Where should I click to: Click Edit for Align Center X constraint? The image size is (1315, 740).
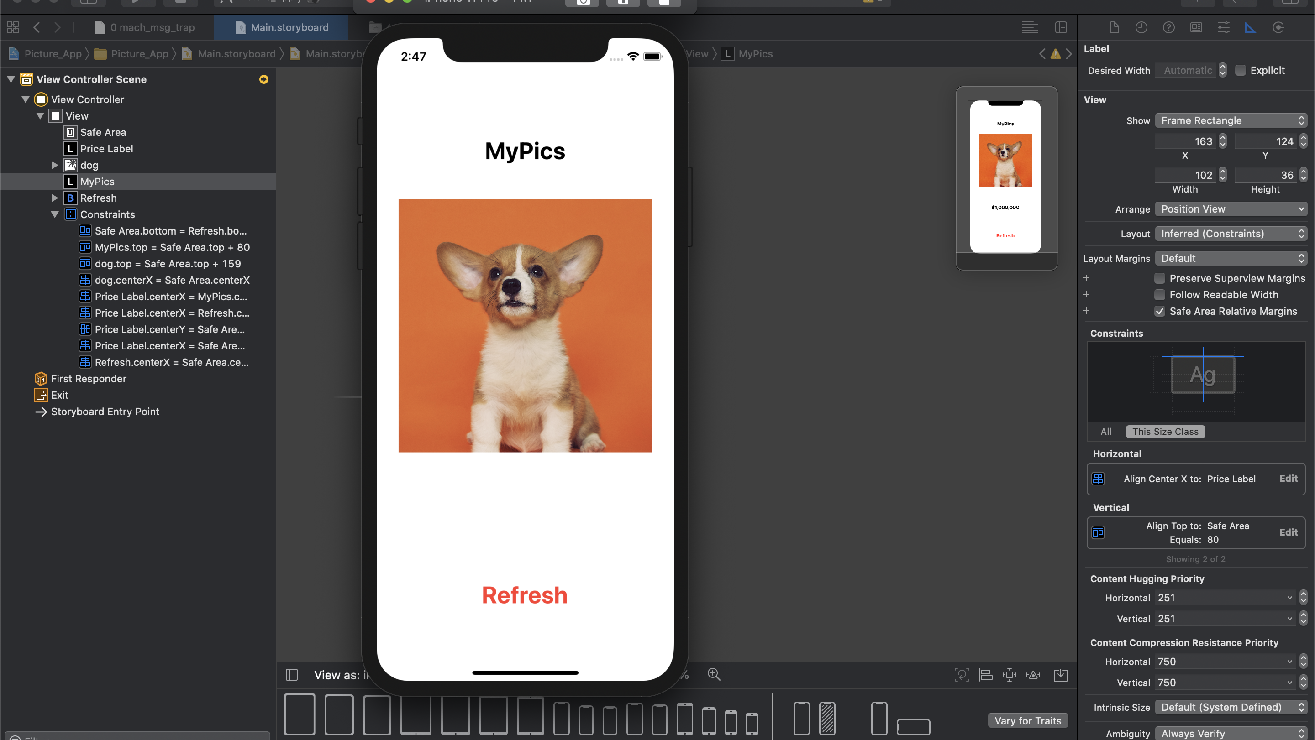1288,479
